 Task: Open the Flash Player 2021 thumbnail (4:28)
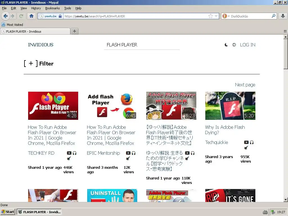coord(53,106)
